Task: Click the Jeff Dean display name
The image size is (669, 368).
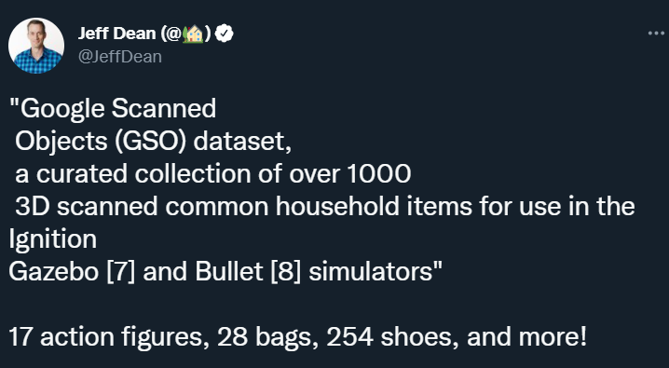Action: (116, 34)
